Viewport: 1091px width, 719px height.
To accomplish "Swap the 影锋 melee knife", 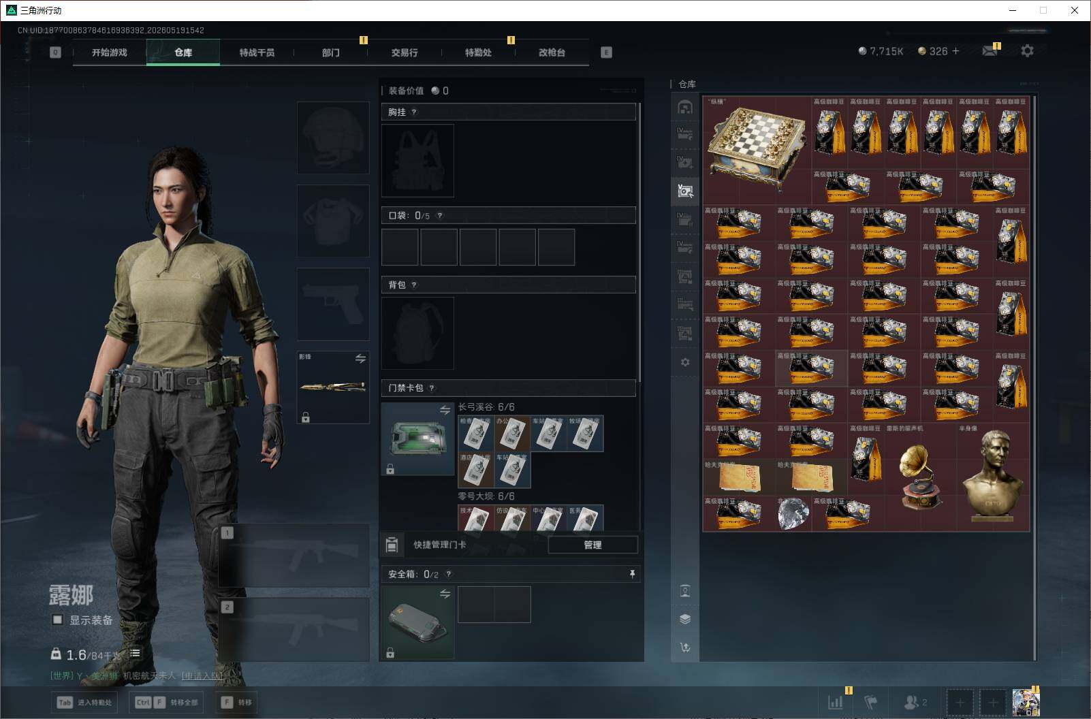I will coord(360,358).
